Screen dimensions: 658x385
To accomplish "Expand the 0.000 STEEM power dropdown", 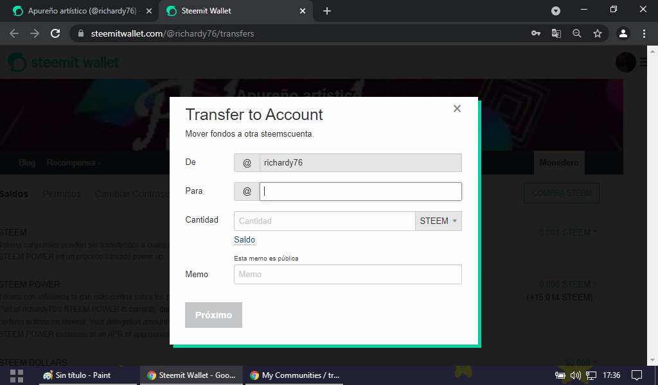I will pyautogui.click(x=568, y=284).
